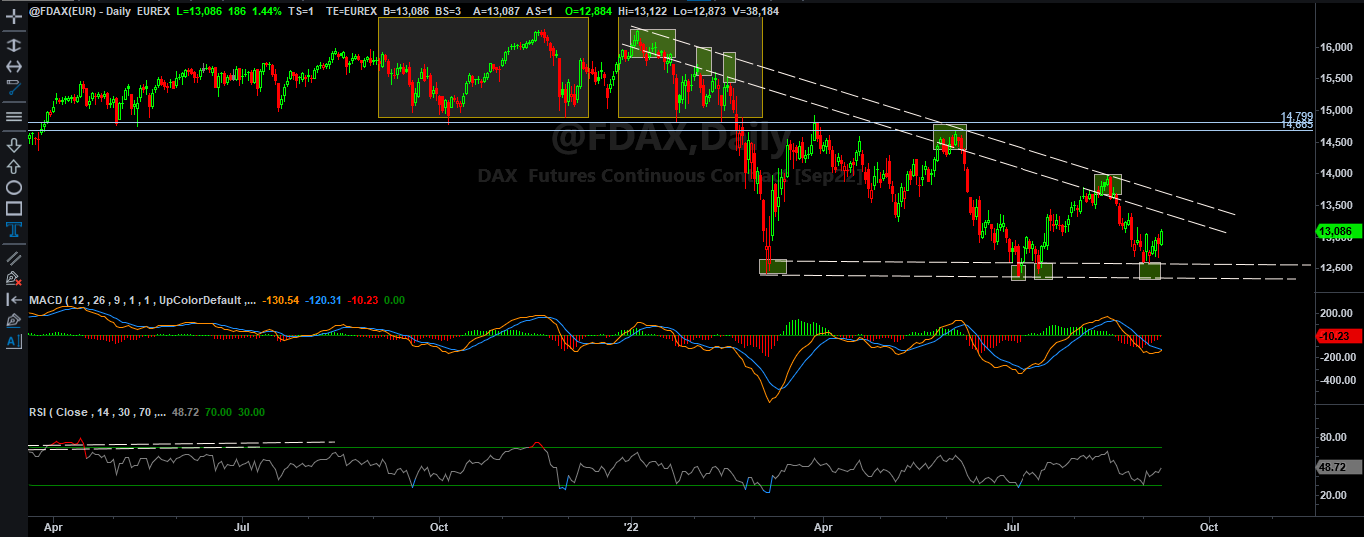Click the -130.54 MACD value in header
Screen dimensions: 1364x537
click(283, 299)
